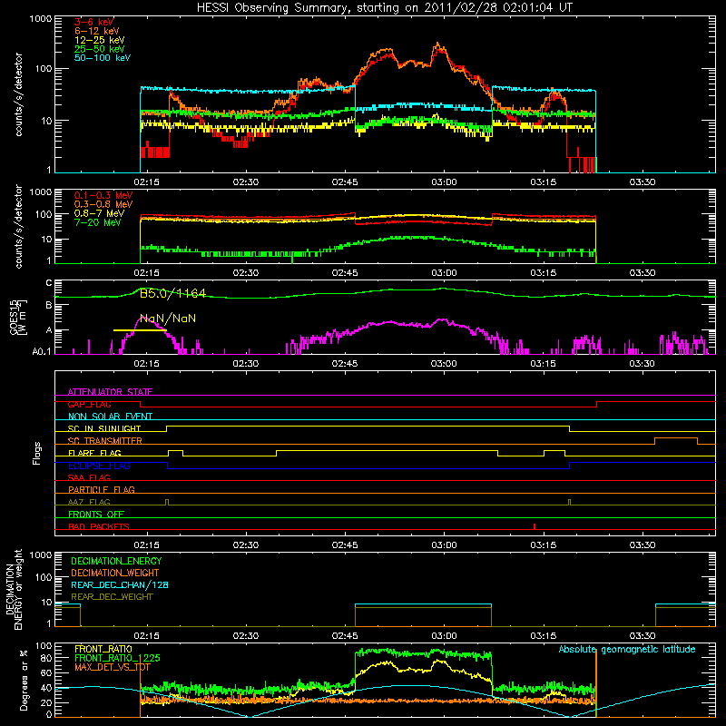Select the 6-12 keV legend label

(97, 31)
